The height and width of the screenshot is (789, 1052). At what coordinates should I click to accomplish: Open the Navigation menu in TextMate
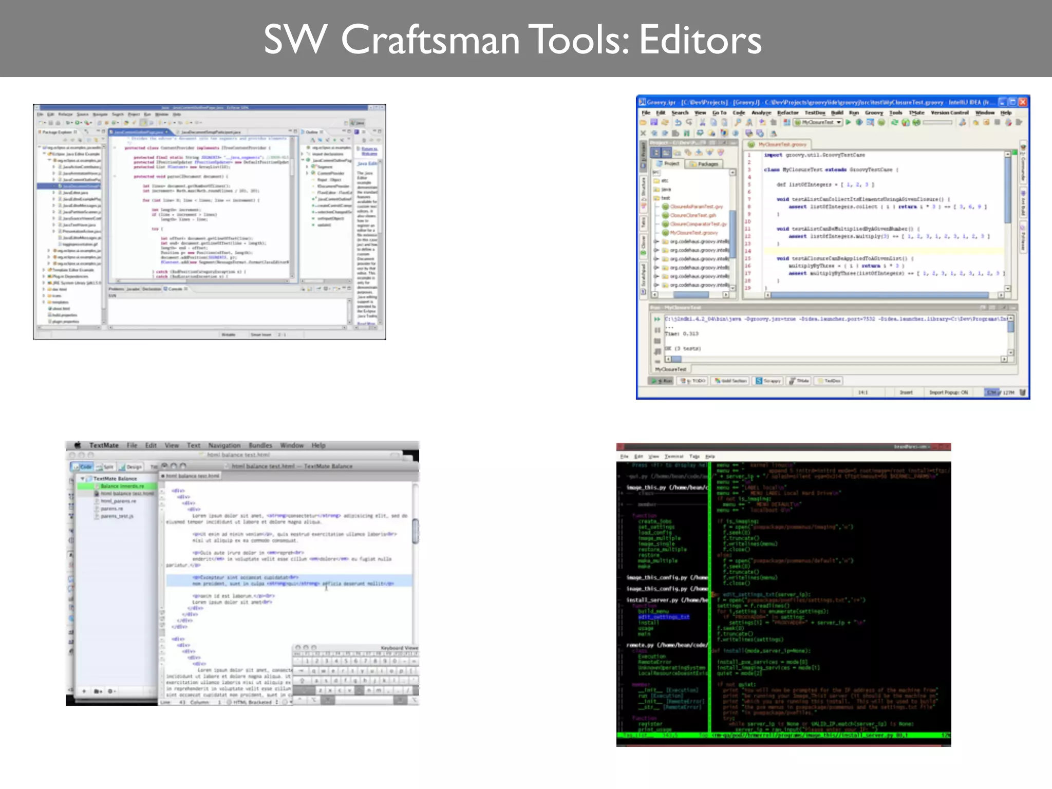(x=224, y=445)
